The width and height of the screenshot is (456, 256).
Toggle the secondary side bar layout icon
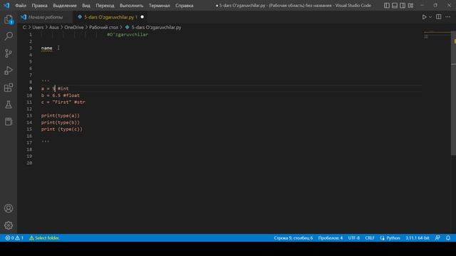(403, 6)
